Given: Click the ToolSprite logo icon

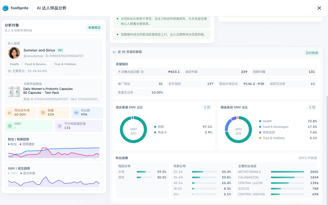Looking at the screenshot, I should pyautogui.click(x=5, y=8).
